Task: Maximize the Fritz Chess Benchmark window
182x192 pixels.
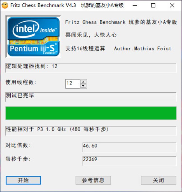Action: 153,5
